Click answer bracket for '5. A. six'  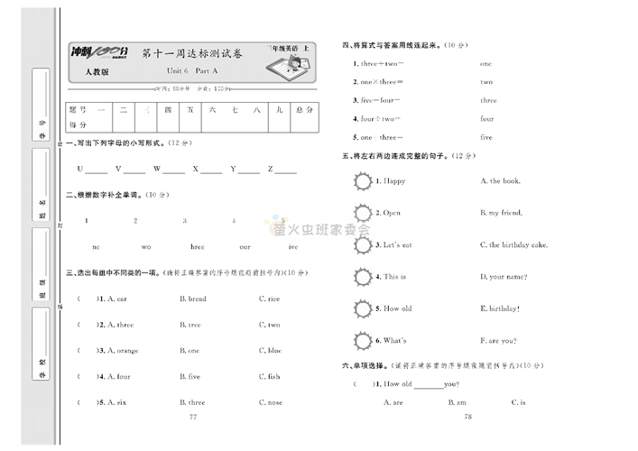point(88,402)
